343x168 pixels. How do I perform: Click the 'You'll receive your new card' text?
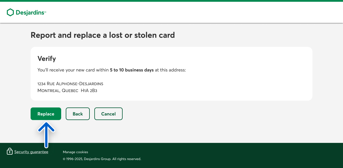click(73, 70)
